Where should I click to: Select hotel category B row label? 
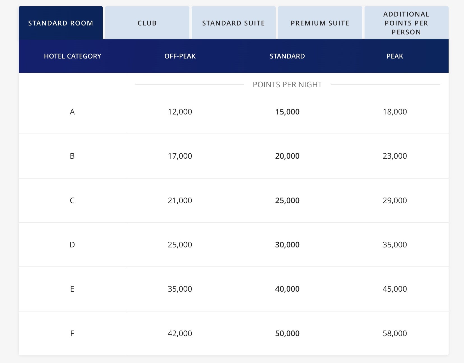(73, 156)
